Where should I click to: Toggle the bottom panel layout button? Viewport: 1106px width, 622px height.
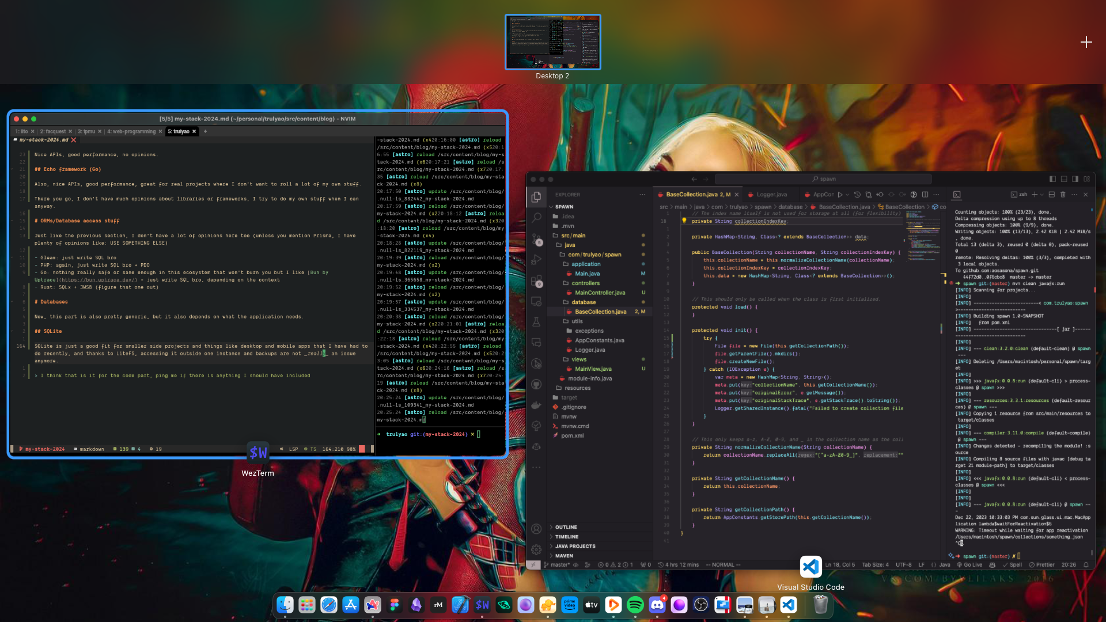click(x=1064, y=179)
